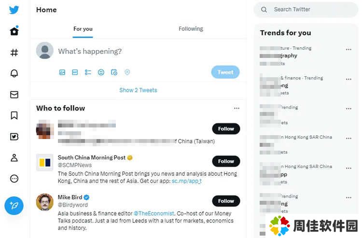The image size is (362, 238).
Task: Open the Explore hashtag page
Action: pyautogui.click(x=14, y=53)
